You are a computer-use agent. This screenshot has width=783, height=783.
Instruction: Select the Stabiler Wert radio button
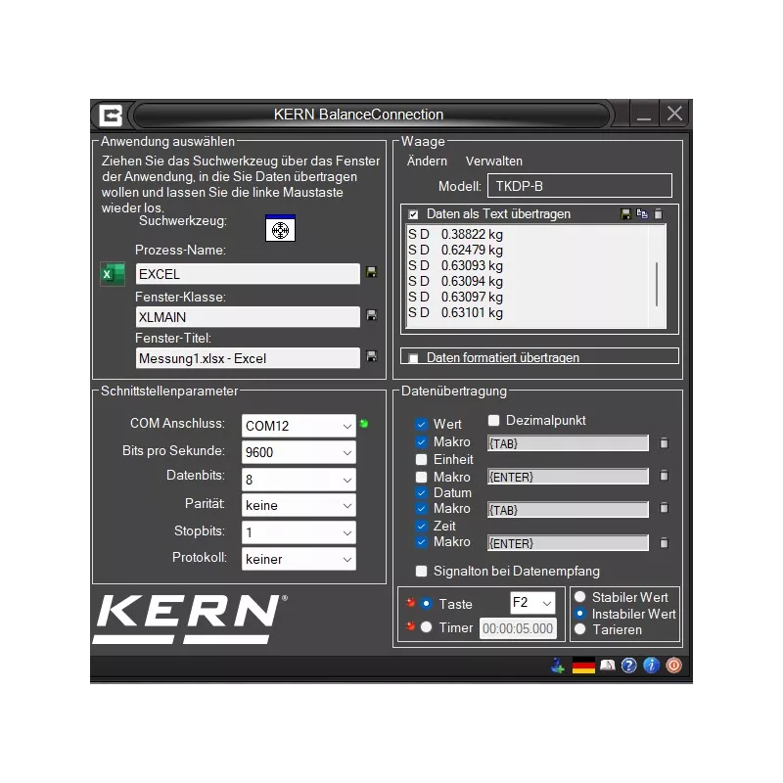coord(581,597)
